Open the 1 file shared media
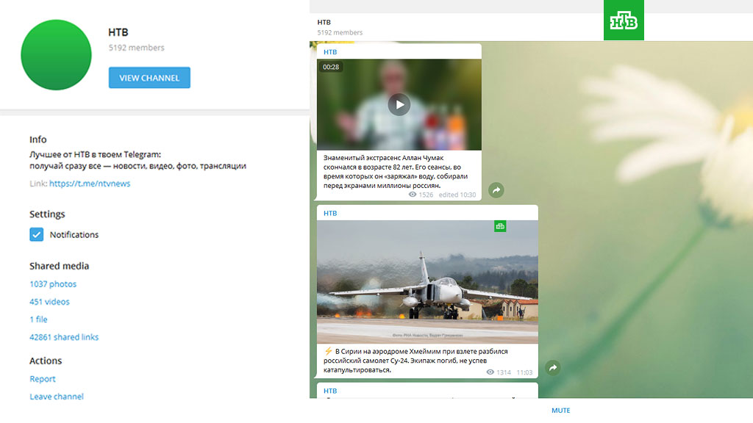 coord(38,319)
